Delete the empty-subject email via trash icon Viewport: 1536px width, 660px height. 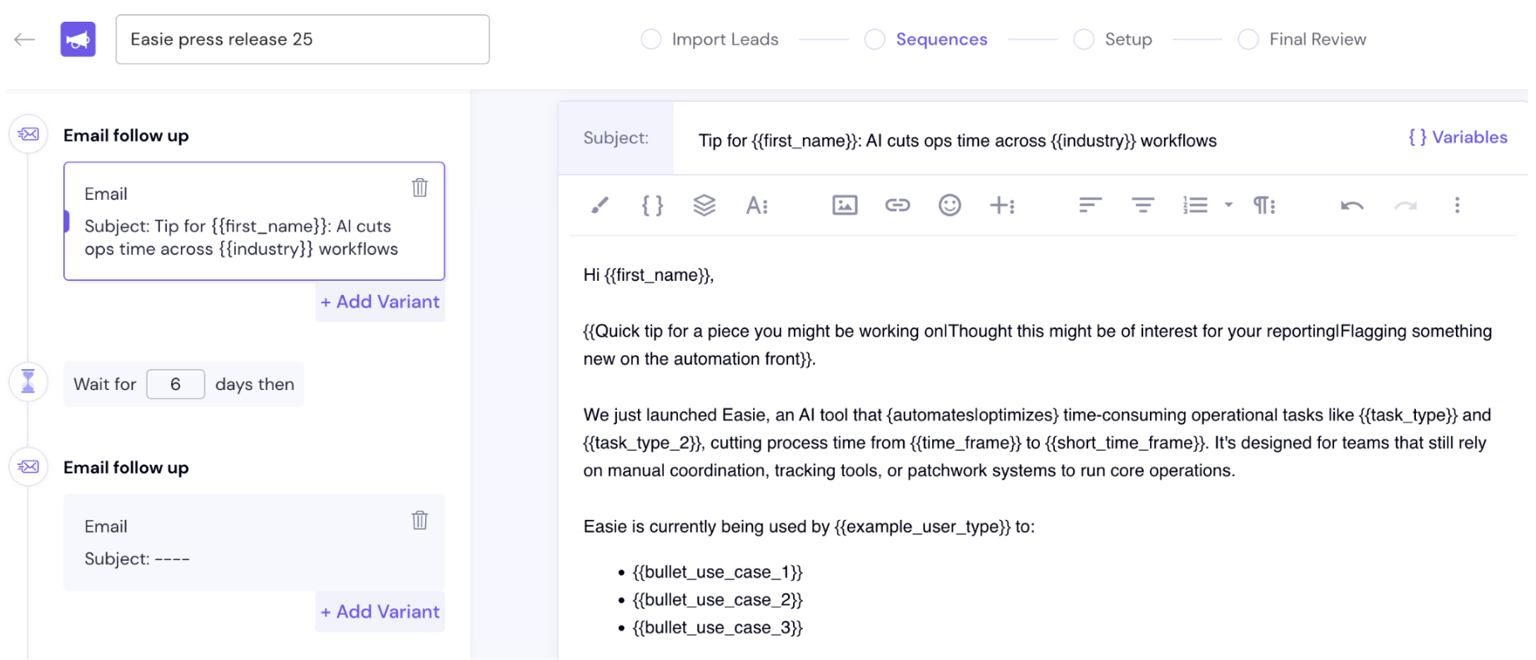click(419, 520)
